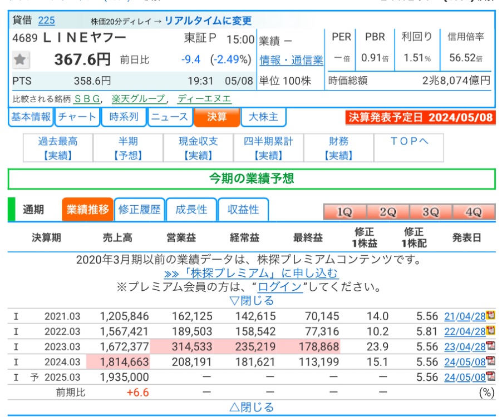Viewport: 502px width, 417px height.
Task: Open PDF icon for 2024.03 row
Action: click(x=490, y=361)
